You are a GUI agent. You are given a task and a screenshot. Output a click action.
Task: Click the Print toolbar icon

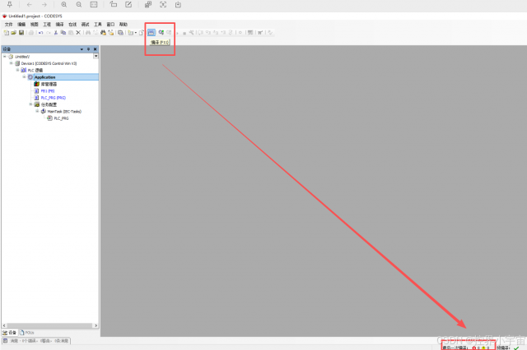[x=31, y=33]
